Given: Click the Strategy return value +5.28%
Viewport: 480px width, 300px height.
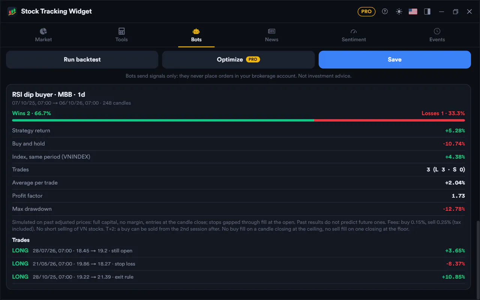Looking at the screenshot, I should (x=455, y=130).
